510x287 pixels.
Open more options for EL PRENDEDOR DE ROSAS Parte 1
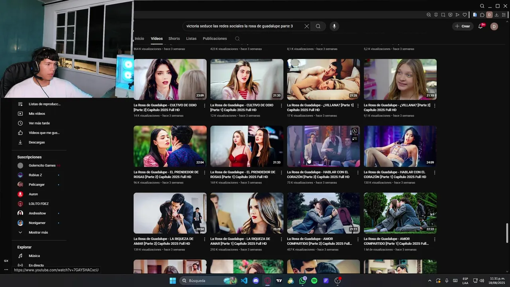click(281, 173)
